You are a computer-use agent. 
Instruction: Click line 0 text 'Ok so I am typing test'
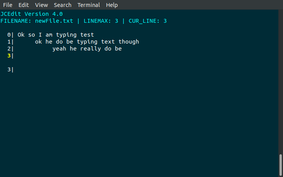coord(56,35)
